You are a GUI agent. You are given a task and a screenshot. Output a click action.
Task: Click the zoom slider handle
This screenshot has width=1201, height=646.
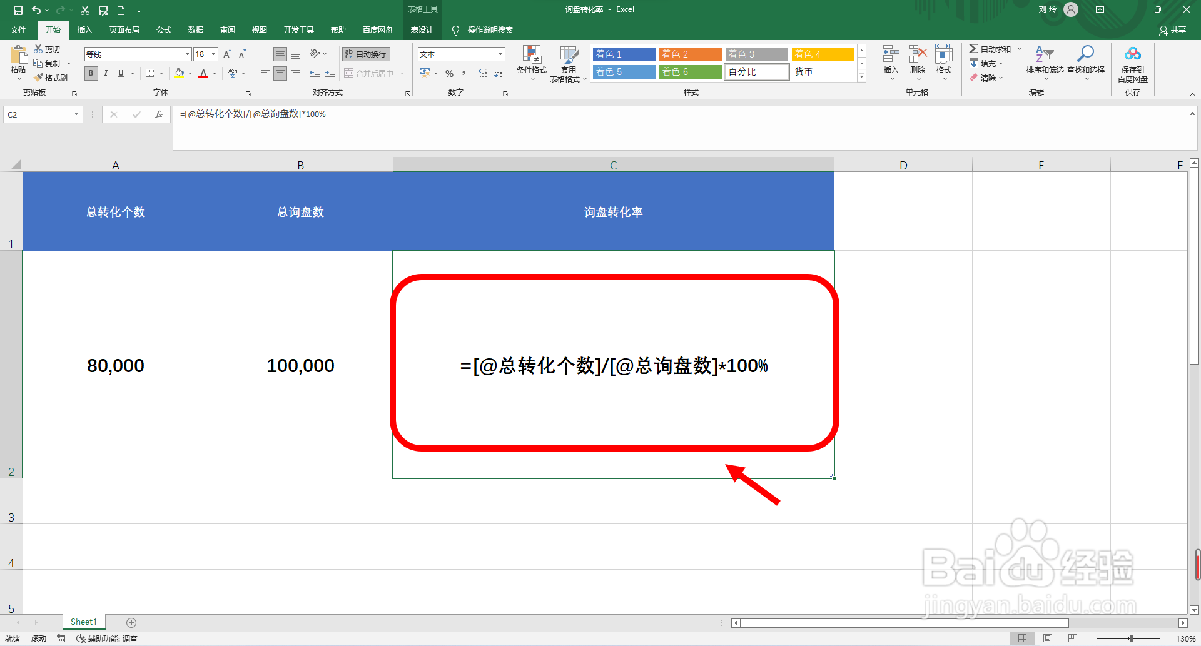1132,638
